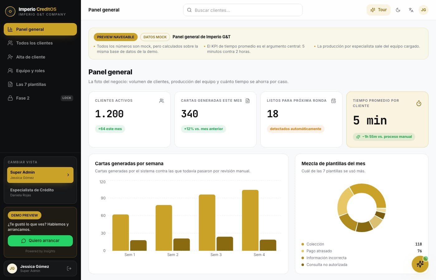Select Pago atrasado legend color dot
The width and height of the screenshot is (436, 280).
point(303,251)
